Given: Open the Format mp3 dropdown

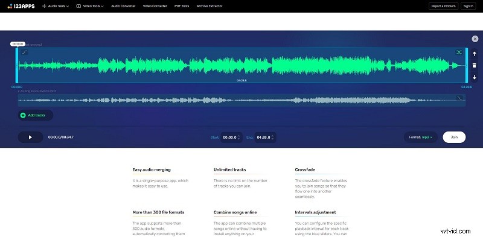Looking at the screenshot, I should tap(420, 137).
